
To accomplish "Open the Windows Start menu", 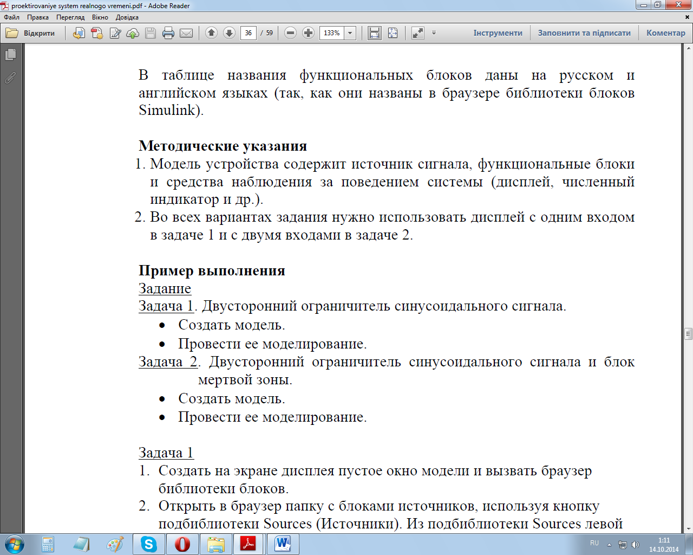I will [x=14, y=544].
